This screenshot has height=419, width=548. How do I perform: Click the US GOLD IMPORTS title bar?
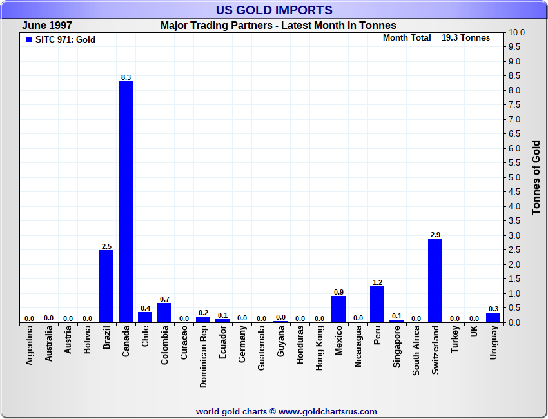(x=274, y=10)
